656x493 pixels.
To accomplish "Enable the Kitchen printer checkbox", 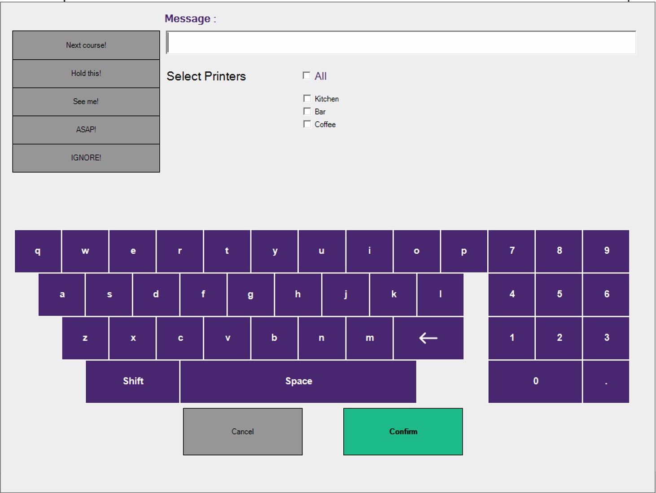I will [x=307, y=98].
